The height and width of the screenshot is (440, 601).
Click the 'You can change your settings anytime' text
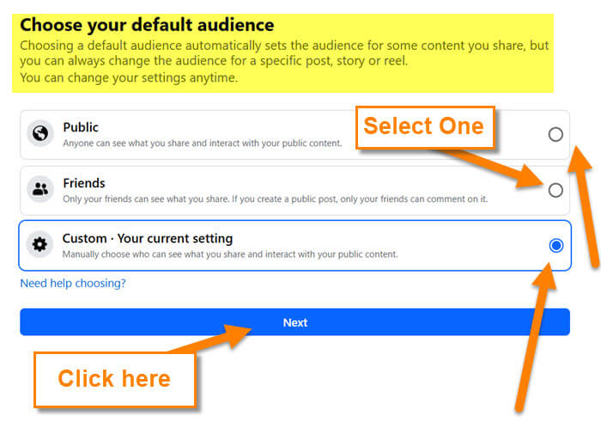[129, 78]
